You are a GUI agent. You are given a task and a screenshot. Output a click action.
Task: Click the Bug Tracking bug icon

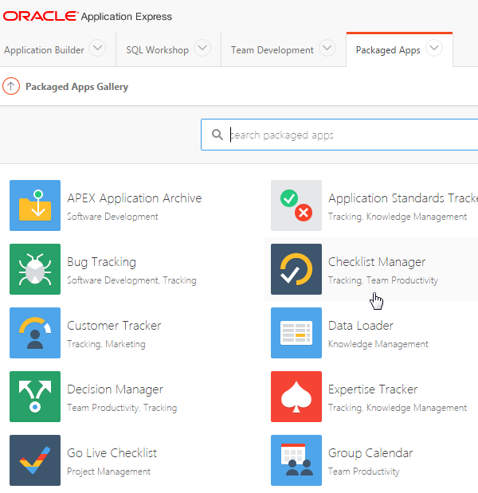[35, 269]
